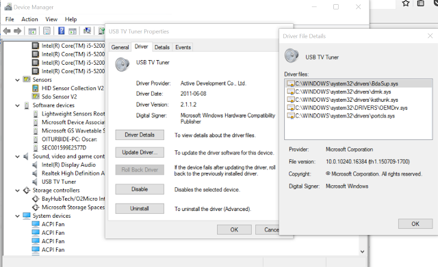Screen dimensions: 438x267
Task: Open the Help menu
Action: (x=70, y=19)
